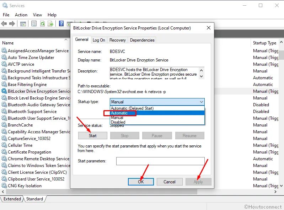Click services list vertical scrollbar down arrow
Image resolution: width=284 pixels, height=210 pixels.
coord(281,186)
